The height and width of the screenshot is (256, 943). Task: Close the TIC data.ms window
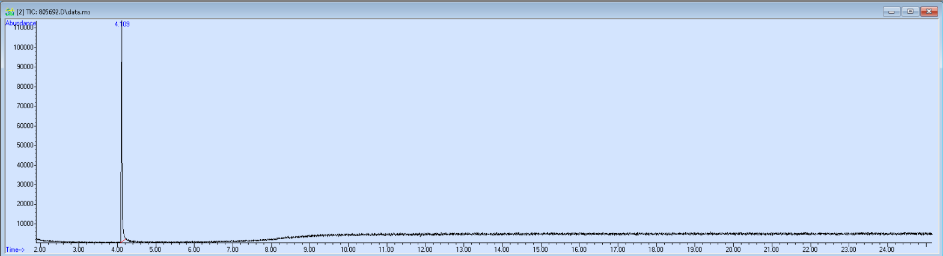point(929,11)
